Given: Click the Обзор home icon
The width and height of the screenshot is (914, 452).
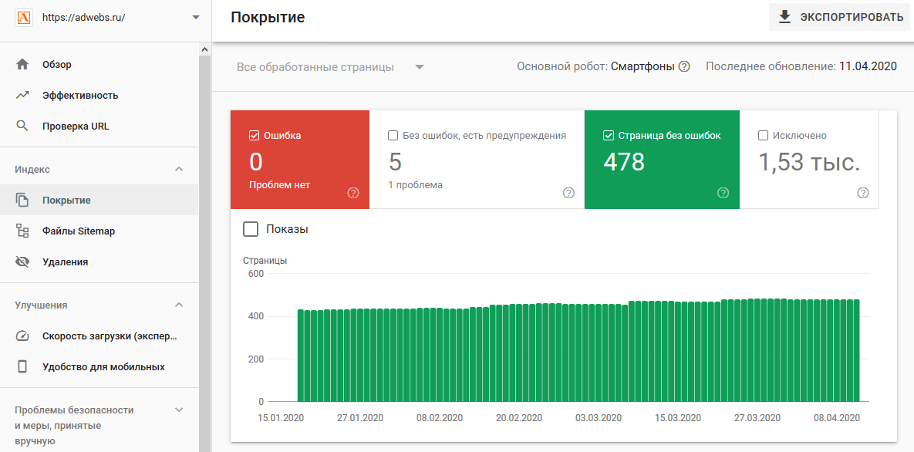Looking at the screenshot, I should pos(22,65).
